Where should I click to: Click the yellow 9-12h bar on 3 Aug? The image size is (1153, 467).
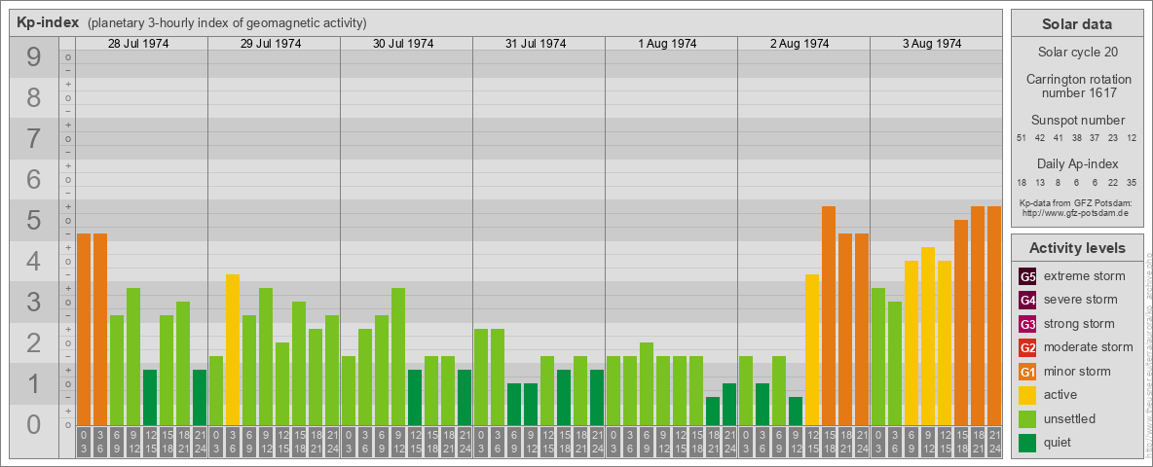click(928, 337)
